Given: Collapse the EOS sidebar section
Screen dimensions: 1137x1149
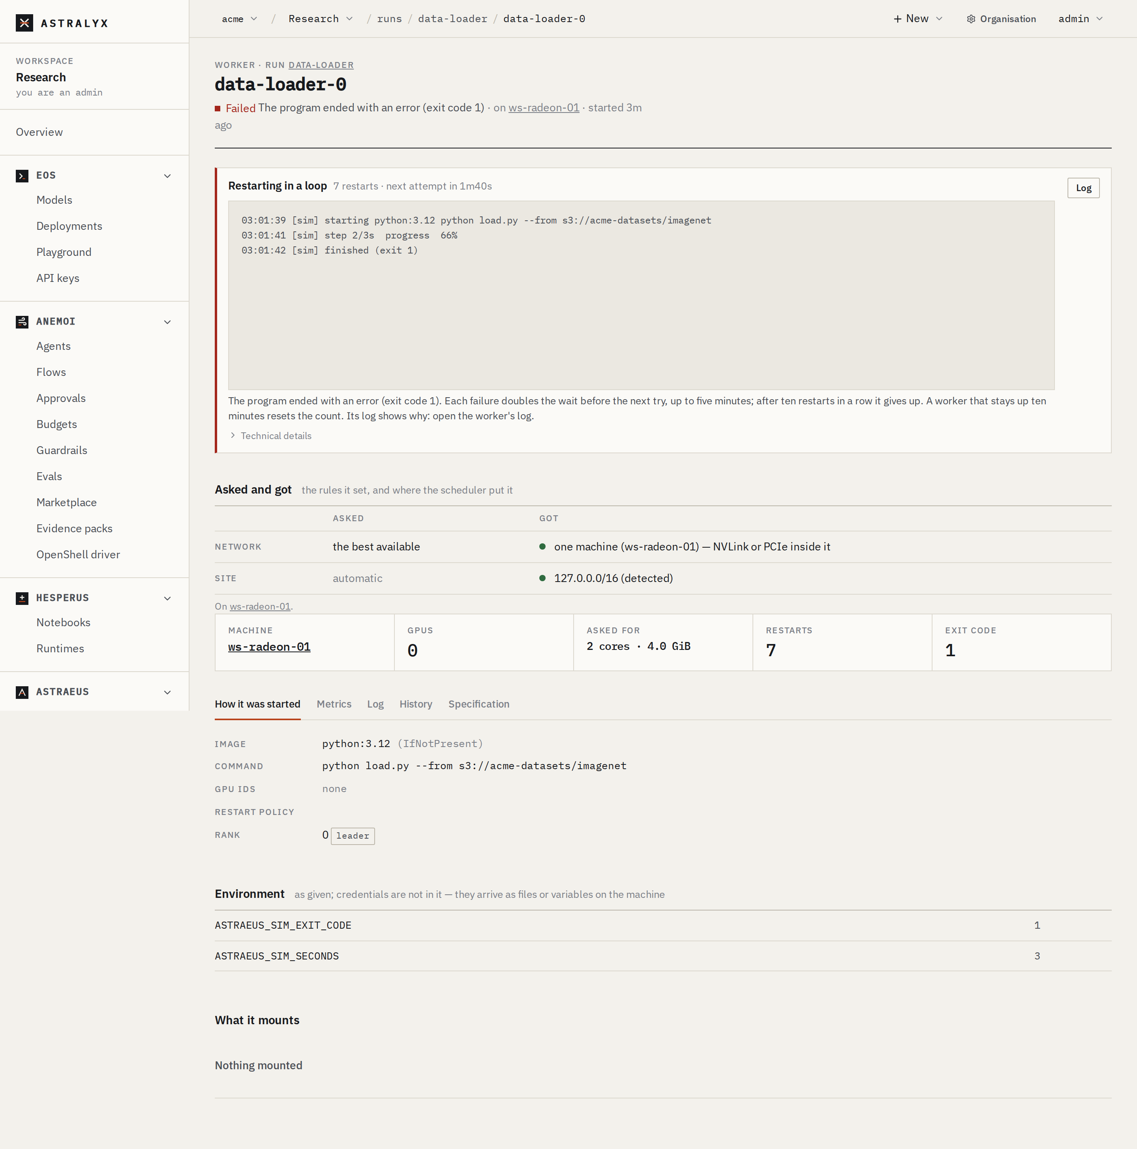Looking at the screenshot, I should click(168, 176).
